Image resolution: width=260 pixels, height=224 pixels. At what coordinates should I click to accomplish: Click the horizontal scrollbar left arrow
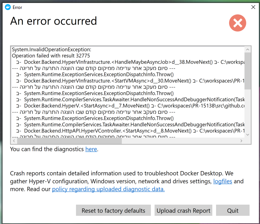point(14,141)
